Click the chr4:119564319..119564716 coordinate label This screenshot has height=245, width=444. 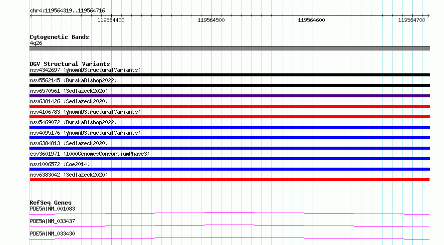click(67, 11)
